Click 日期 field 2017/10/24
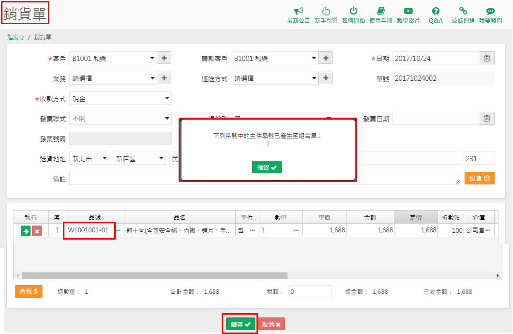 (x=436, y=58)
